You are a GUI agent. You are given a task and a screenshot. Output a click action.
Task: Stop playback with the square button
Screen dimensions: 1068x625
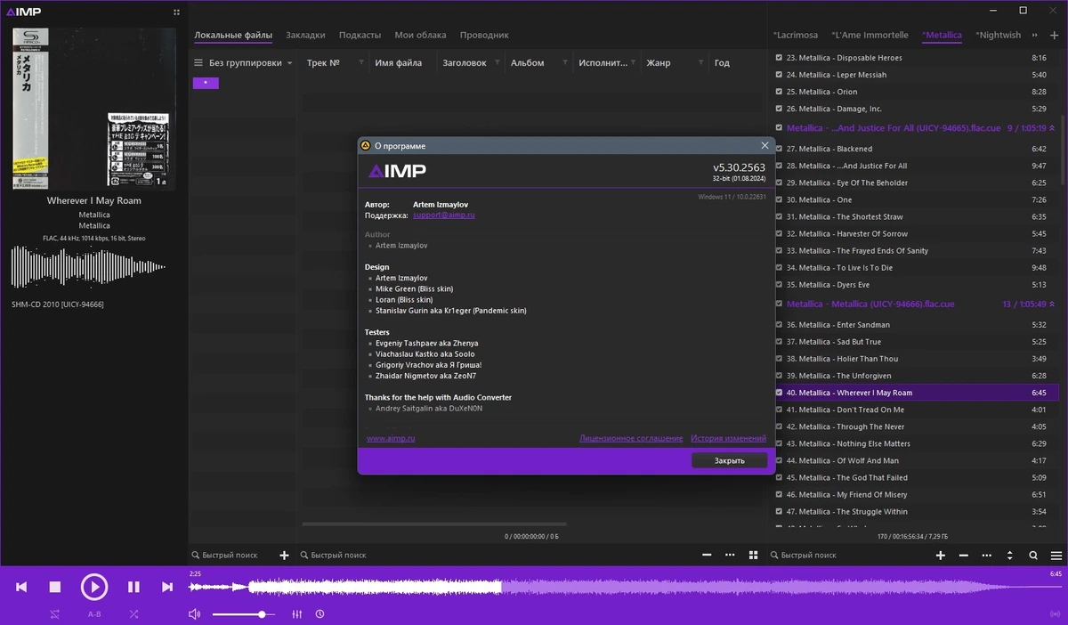[x=54, y=587]
